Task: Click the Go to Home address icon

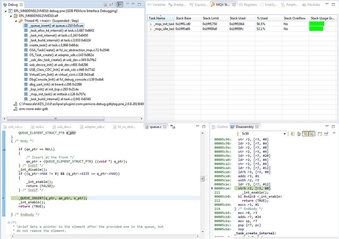Action: (299, 134)
